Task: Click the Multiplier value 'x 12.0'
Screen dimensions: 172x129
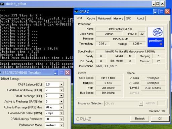Action: pos(108,83)
